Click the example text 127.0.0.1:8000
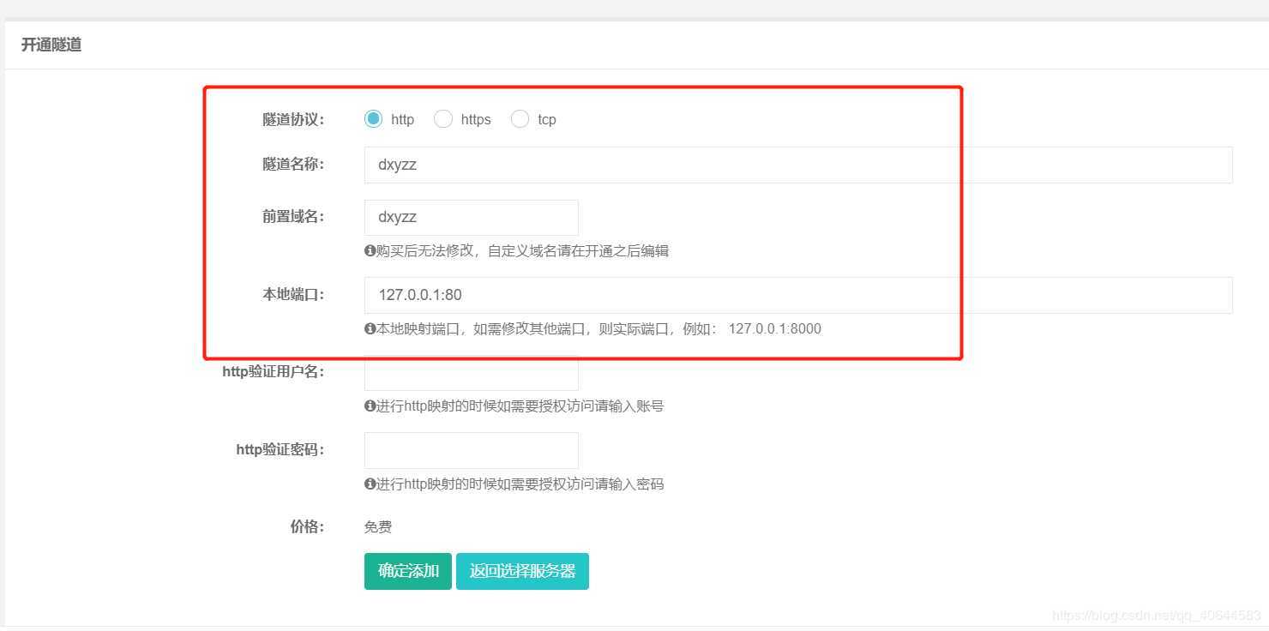 tap(775, 328)
